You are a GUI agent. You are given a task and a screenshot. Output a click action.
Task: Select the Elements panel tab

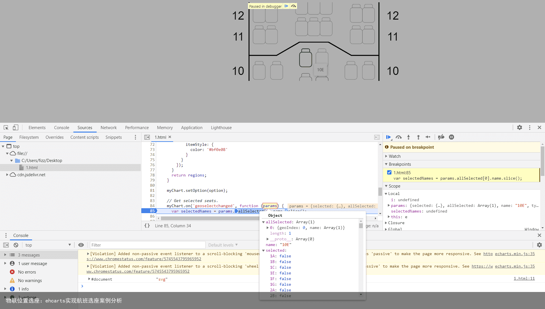[x=37, y=128]
